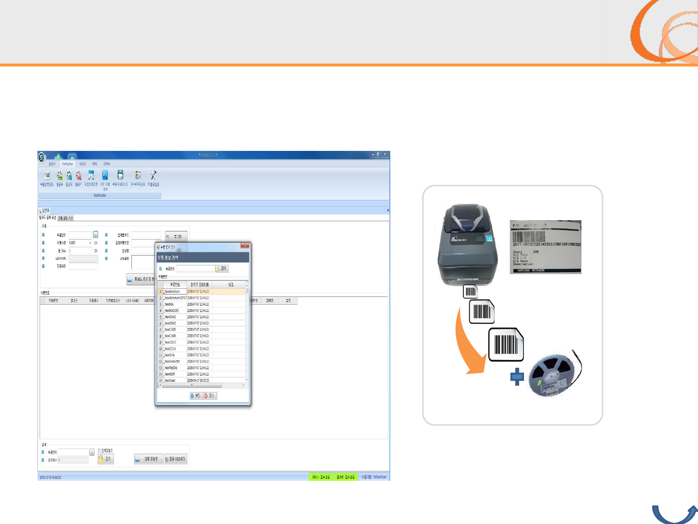Expand the 5,000 quantity combo box
698x524 pixels.
90,243
